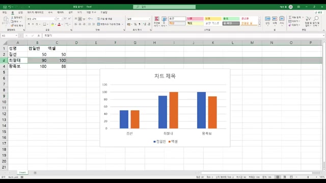Toggle Bold formatting
The image size is (326, 183).
pos(29,24)
